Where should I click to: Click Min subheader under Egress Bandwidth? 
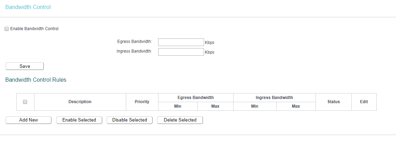point(178,106)
